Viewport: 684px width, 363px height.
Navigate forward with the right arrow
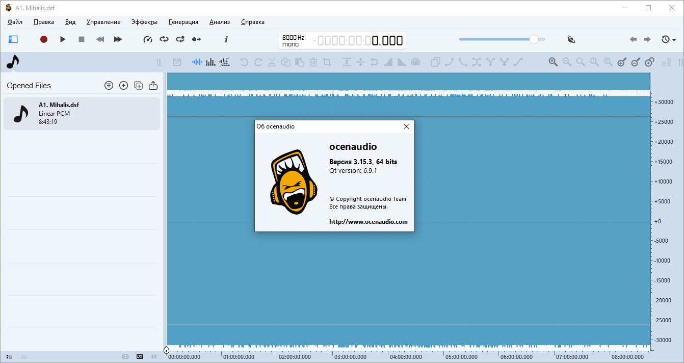(x=647, y=39)
